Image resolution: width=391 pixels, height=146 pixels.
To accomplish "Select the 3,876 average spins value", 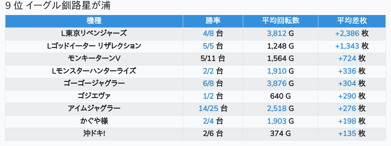I will (276, 84).
